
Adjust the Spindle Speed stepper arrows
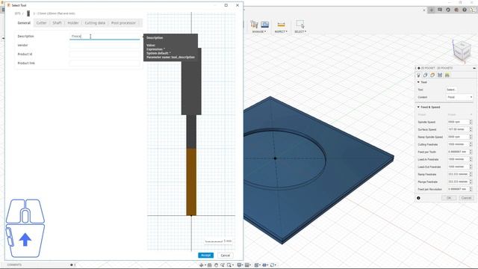pos(471,122)
